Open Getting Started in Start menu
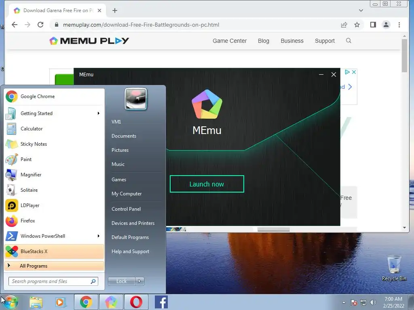 point(54,113)
